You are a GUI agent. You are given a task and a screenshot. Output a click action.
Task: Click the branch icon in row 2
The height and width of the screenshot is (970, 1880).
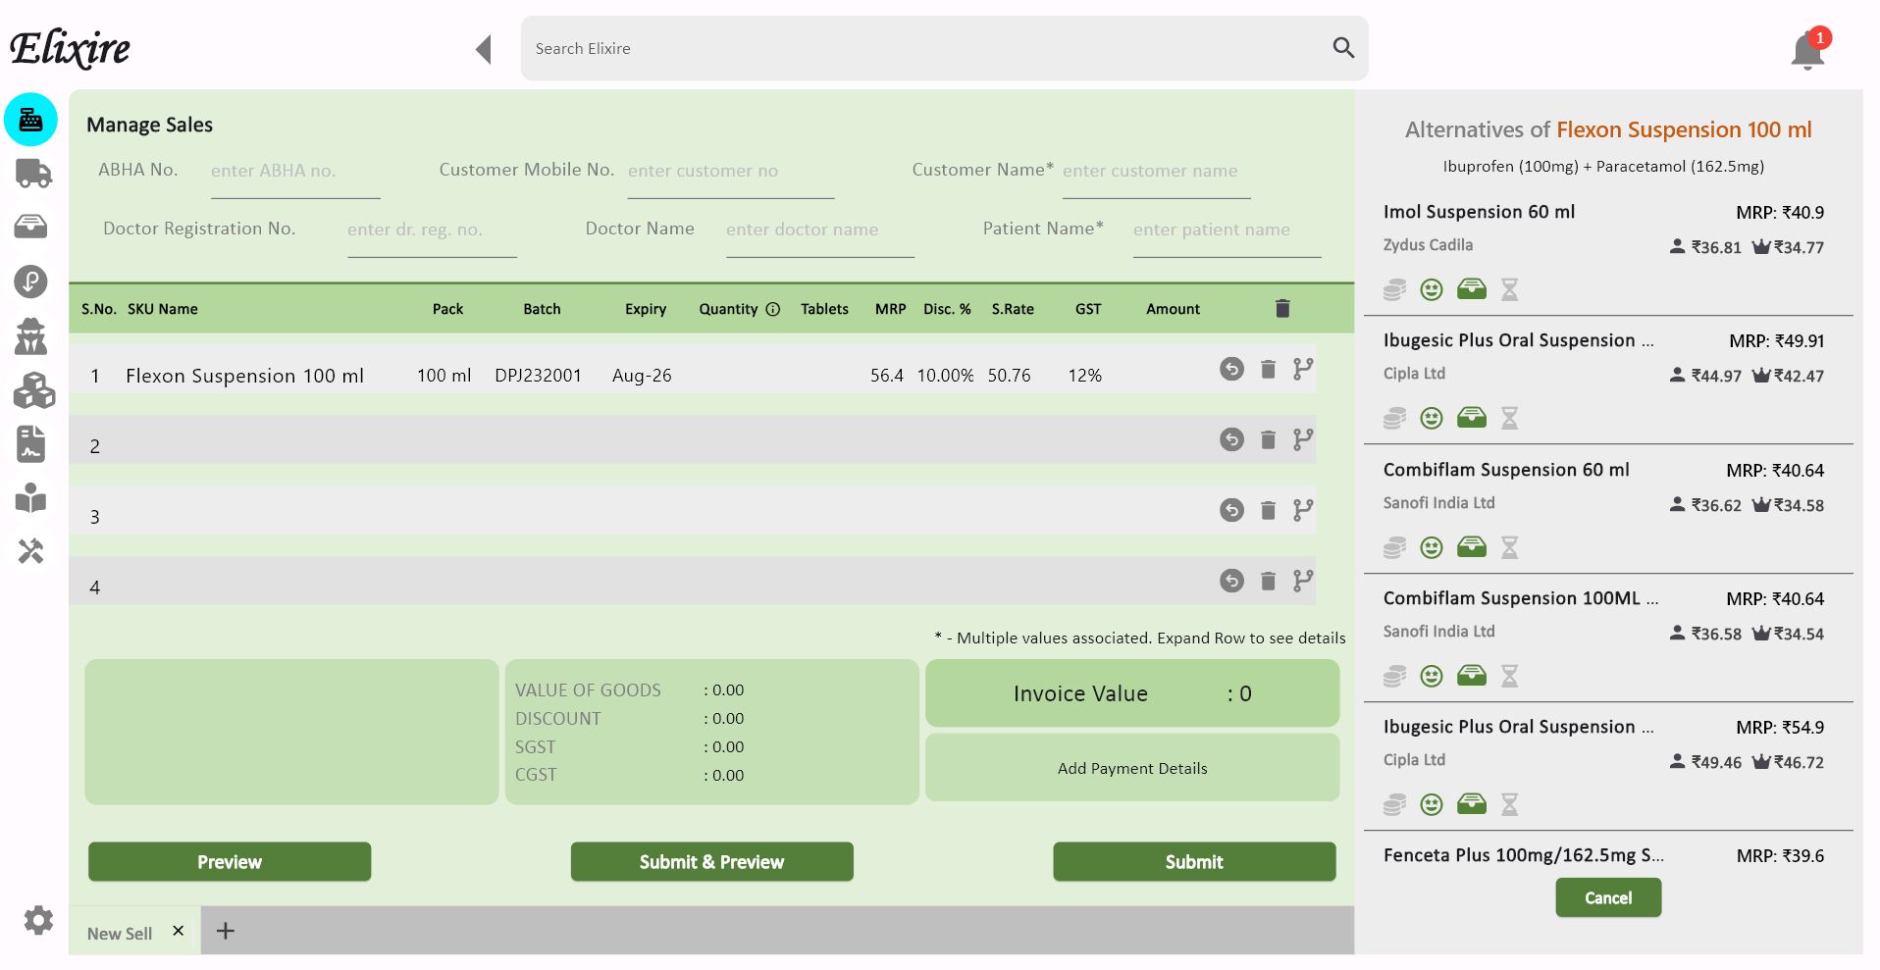(x=1303, y=439)
